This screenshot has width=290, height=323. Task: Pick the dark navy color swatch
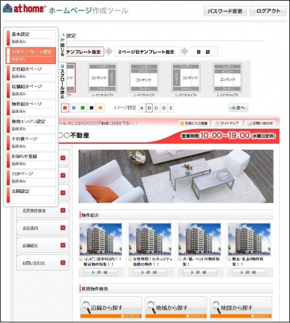(x=92, y=108)
